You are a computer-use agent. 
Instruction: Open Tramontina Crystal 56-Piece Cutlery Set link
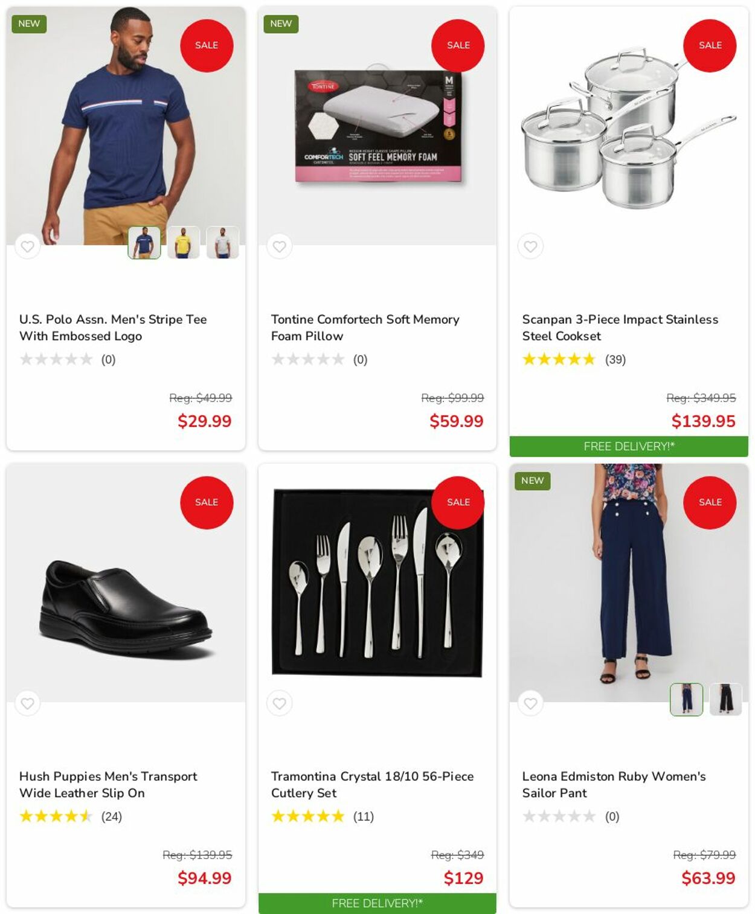pos(372,784)
